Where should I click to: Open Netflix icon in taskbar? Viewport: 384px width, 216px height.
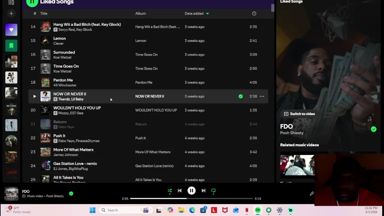247,210
